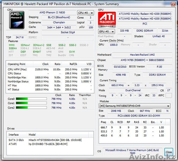Click the 320 MB video memory field
178x161 pixels.
(124, 31)
